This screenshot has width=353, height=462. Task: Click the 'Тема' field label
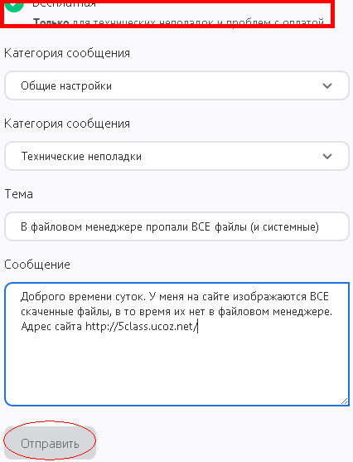(x=18, y=194)
